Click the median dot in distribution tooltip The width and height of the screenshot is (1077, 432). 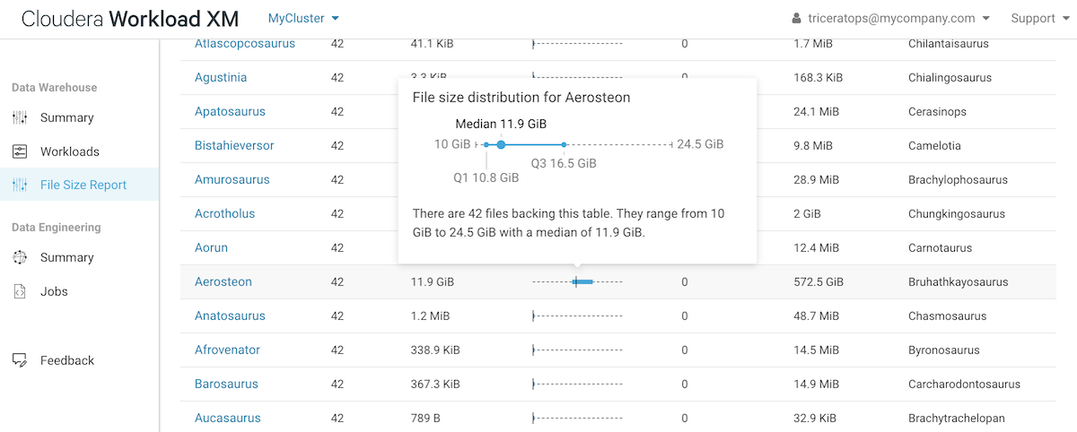click(501, 144)
